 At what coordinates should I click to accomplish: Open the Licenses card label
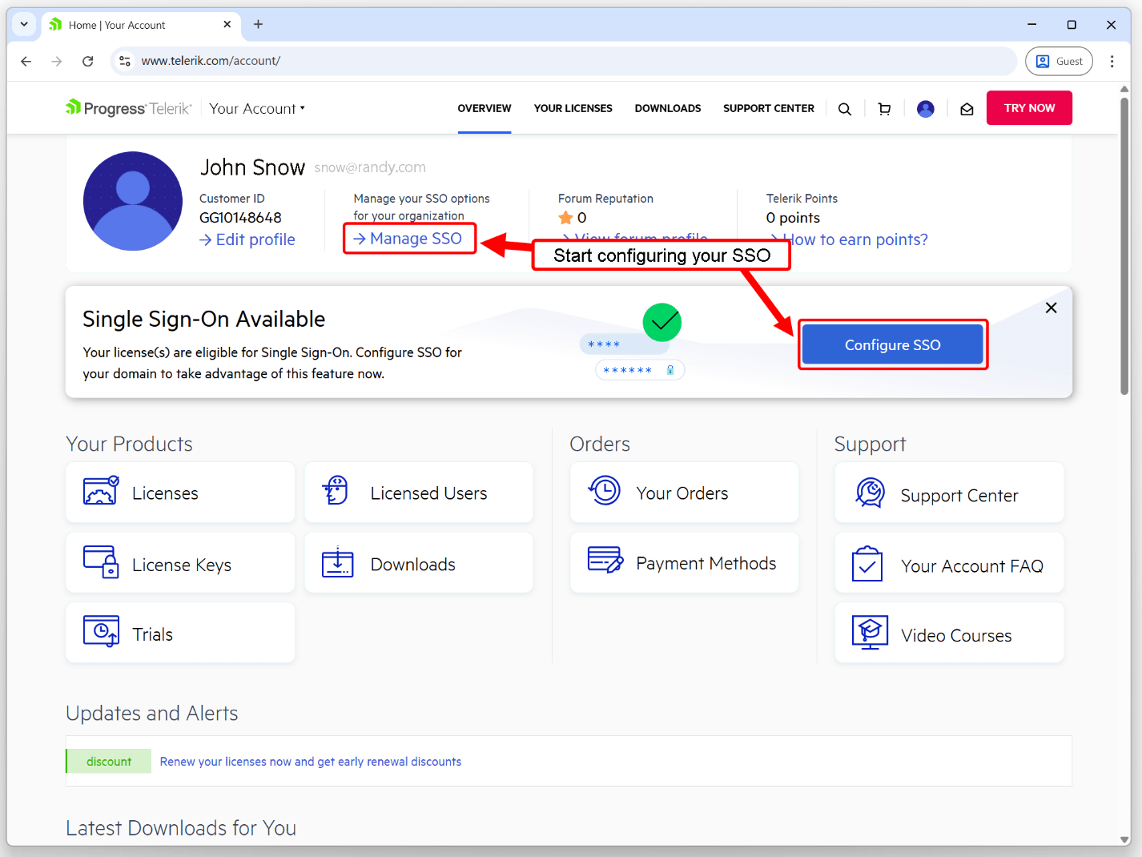tap(165, 493)
